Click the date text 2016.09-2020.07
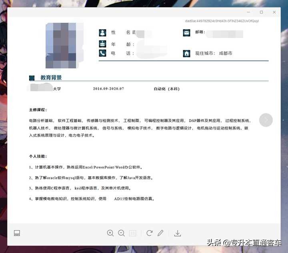The height and width of the screenshot is (253, 288). click(108, 89)
